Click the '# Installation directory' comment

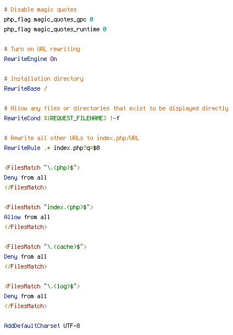43,79
